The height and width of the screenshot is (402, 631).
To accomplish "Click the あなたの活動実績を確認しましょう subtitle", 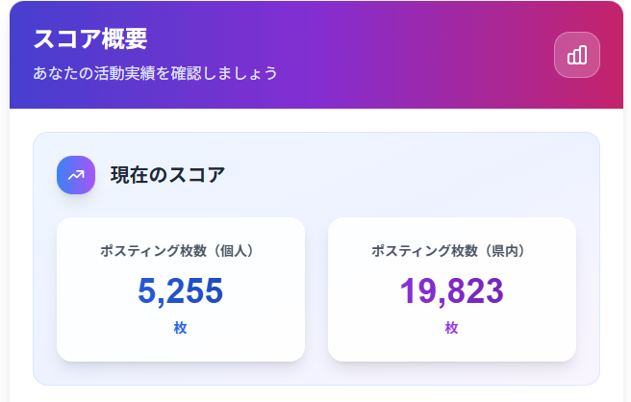I will pyautogui.click(x=155, y=73).
